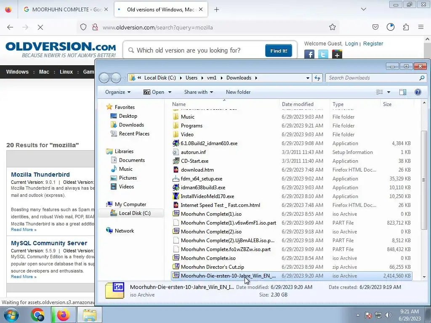Click the volume speaker tray icon
This screenshot has height=323, width=431.
tap(388, 315)
